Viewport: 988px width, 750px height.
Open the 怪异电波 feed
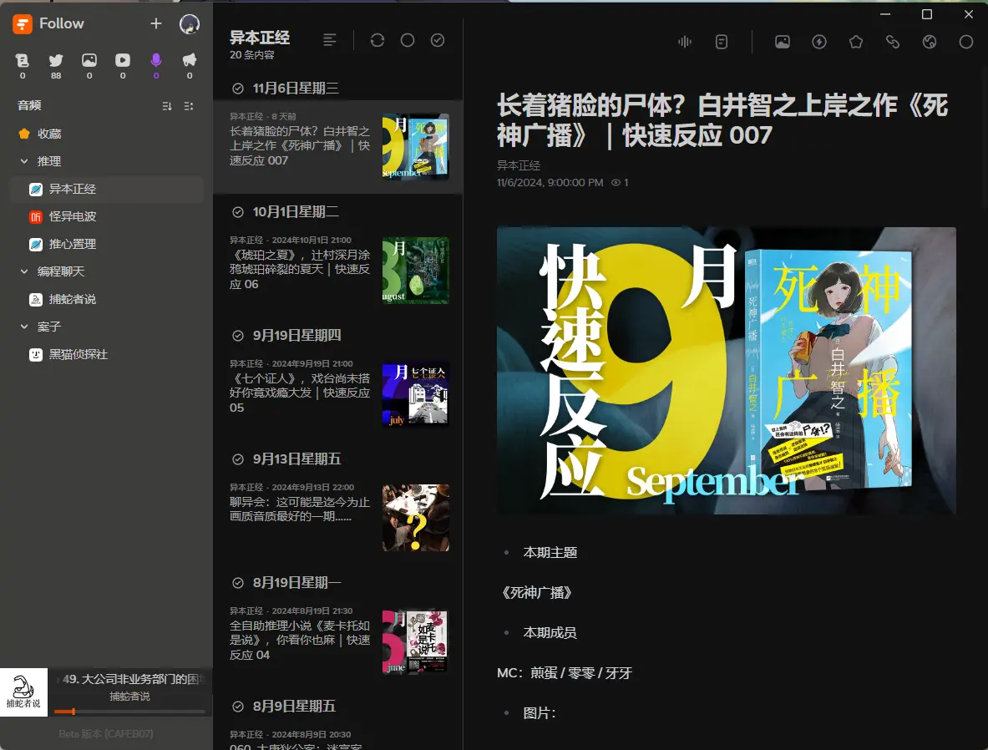(x=107, y=217)
